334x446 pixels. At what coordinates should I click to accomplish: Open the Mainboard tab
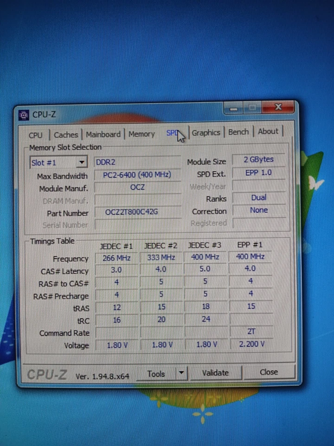pos(103,134)
